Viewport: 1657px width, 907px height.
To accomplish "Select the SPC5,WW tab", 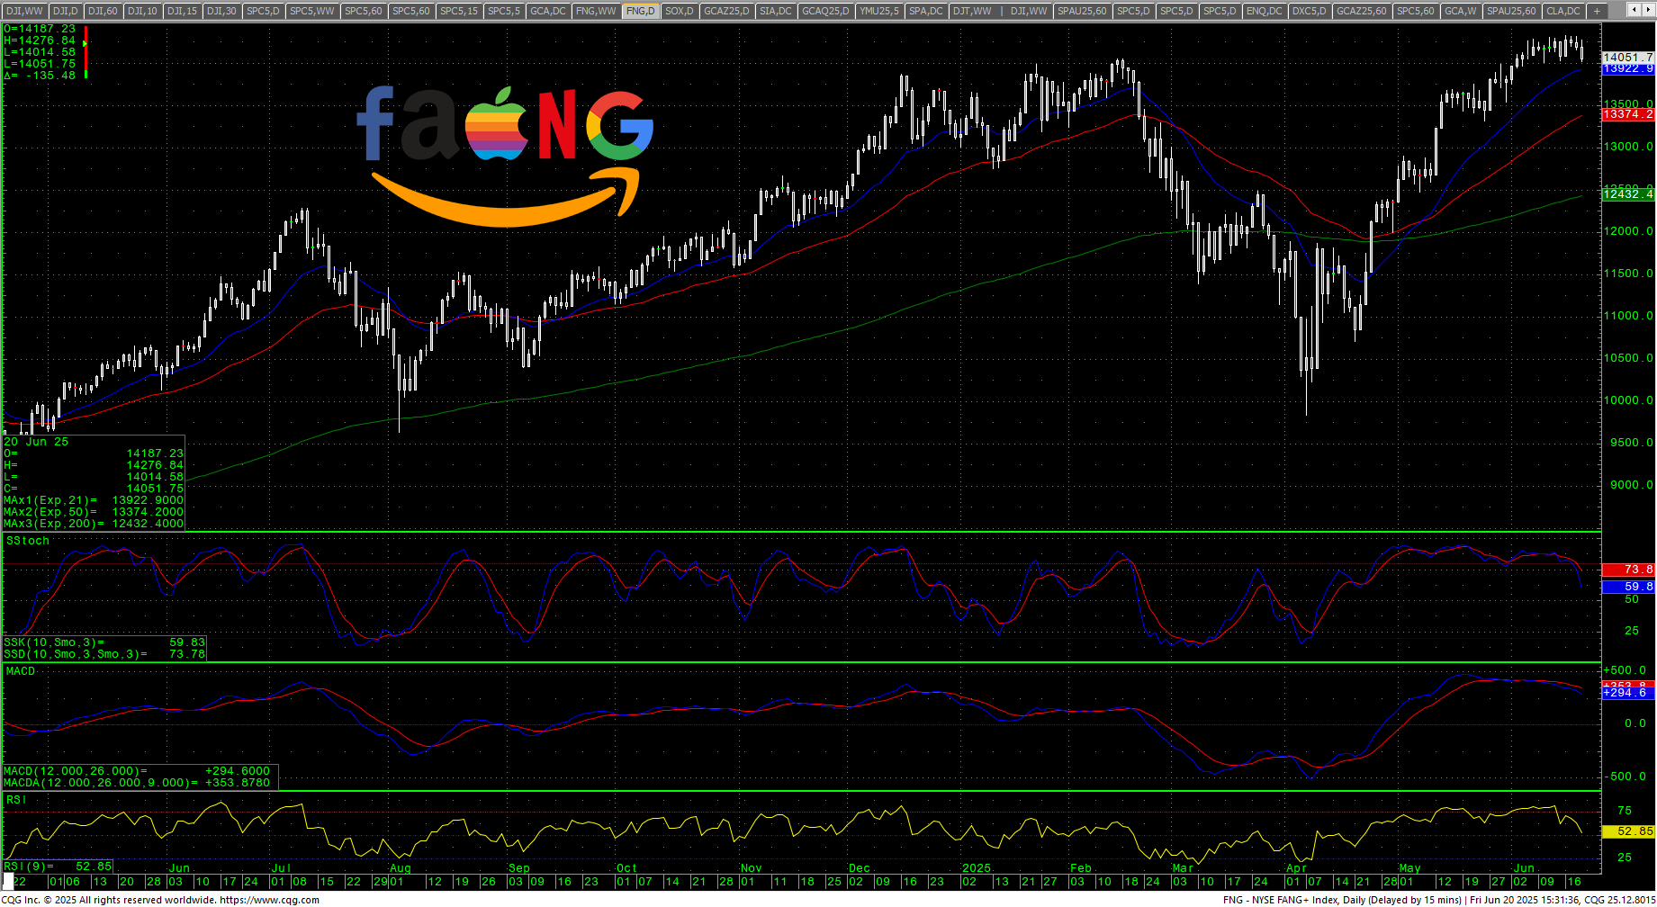I will (x=312, y=11).
